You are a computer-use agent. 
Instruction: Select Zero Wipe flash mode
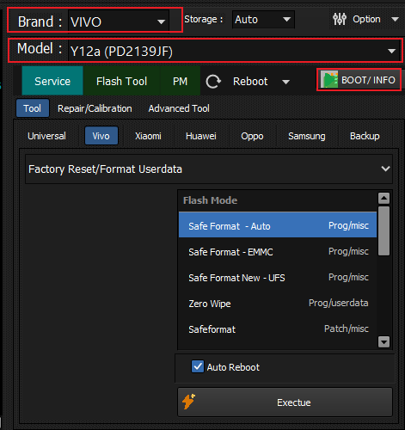point(278,304)
